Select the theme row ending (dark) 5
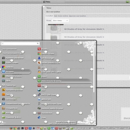Screen dimensions: 130x130 point(100,60)
